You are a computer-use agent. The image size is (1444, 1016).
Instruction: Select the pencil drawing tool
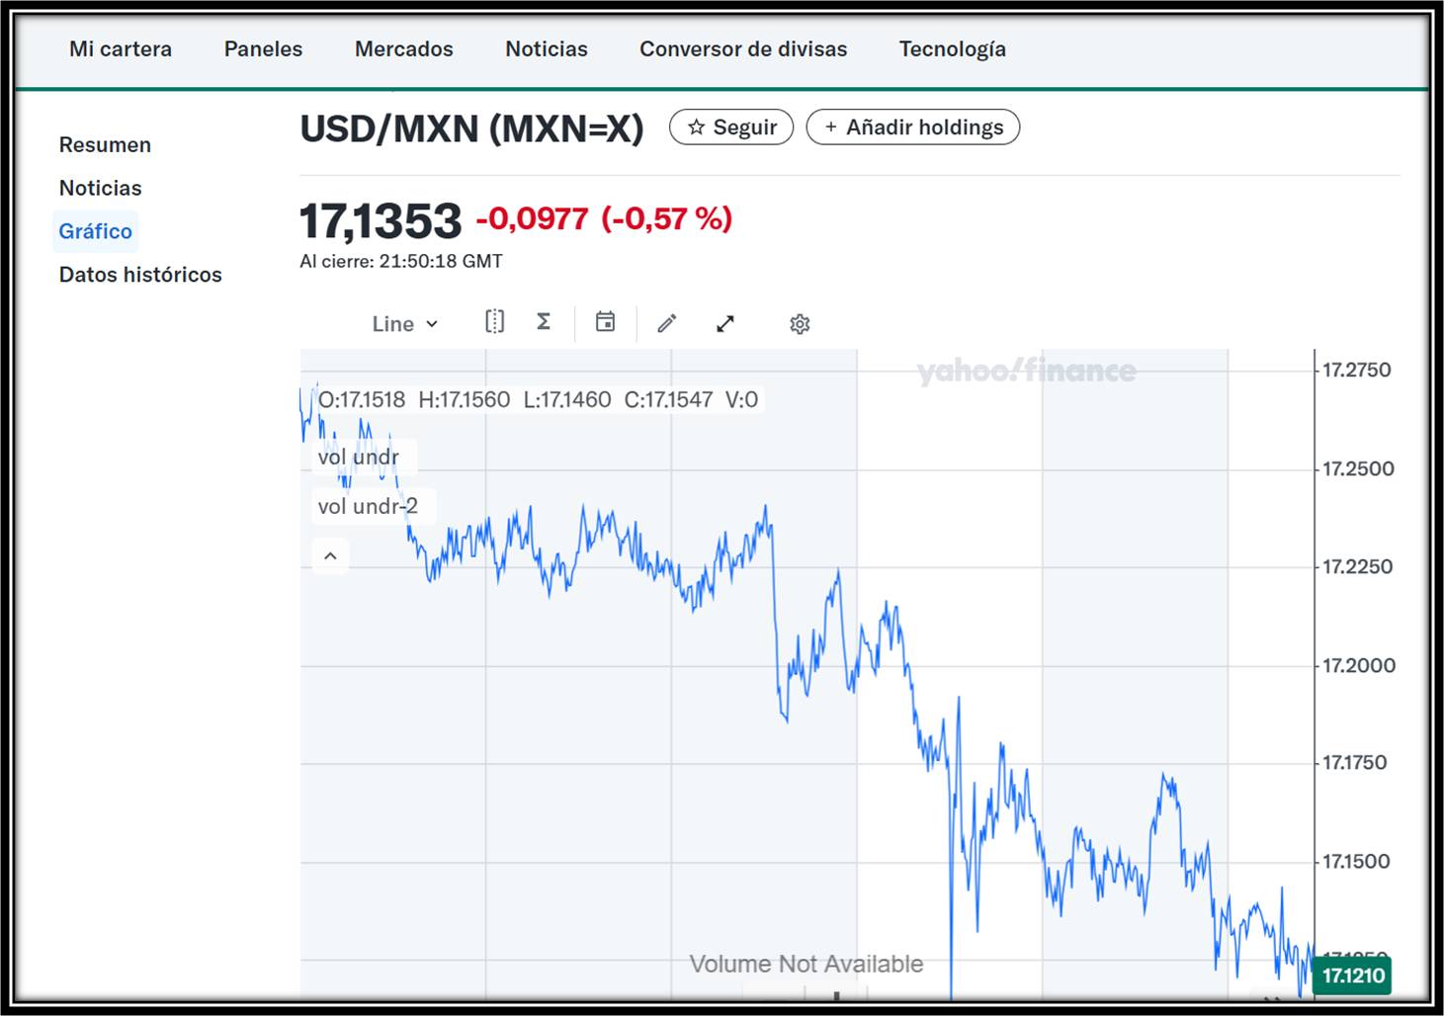coord(667,323)
